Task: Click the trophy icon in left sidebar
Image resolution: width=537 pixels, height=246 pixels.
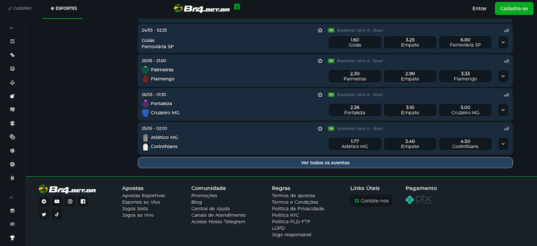Action: [13, 238]
